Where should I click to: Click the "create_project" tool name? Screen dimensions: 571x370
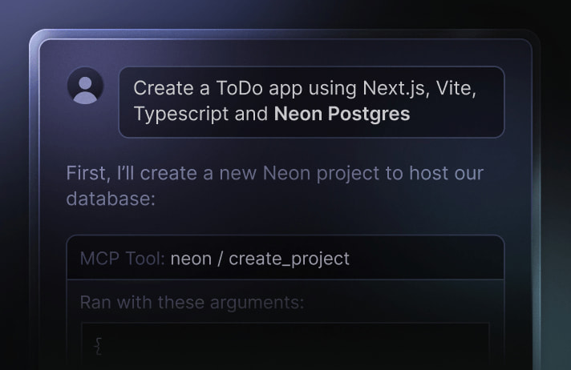289,258
